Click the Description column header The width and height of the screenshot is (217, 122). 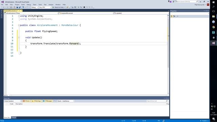(x=19, y=104)
